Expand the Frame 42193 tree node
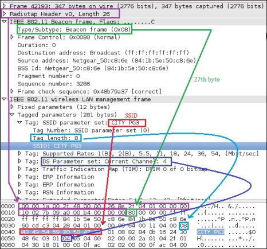 [x=4, y=6]
